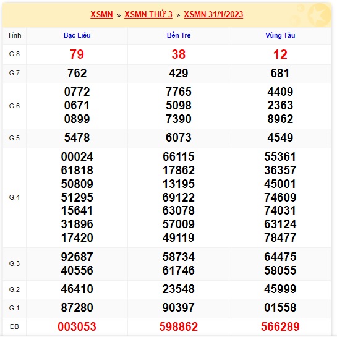
Task: Open the XSMN breadcrumb link
Action: point(101,15)
